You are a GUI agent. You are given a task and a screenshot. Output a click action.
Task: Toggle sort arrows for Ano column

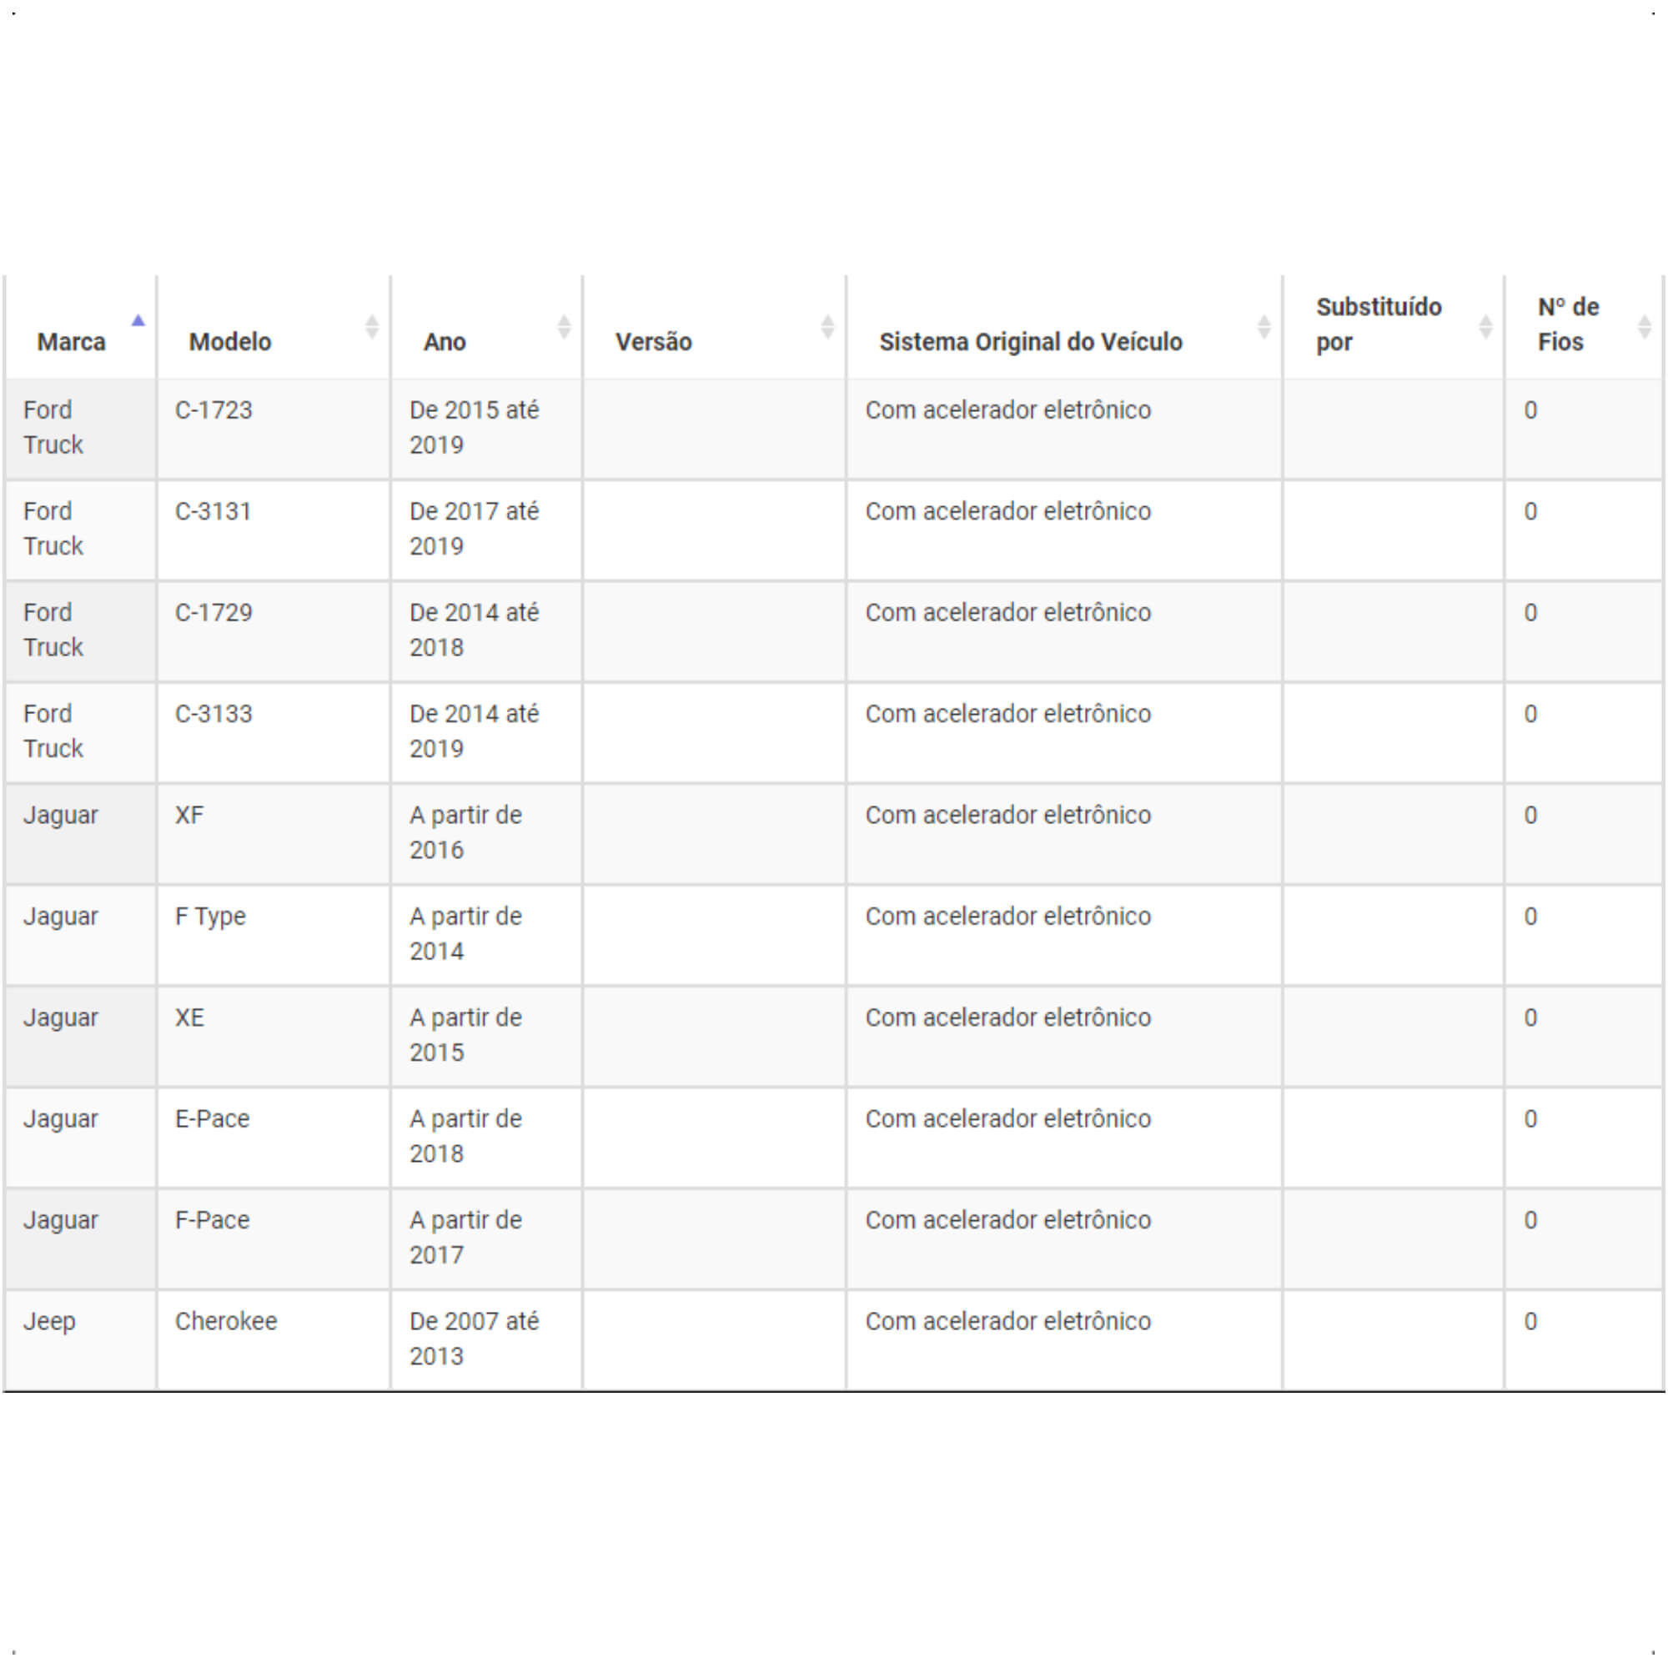pos(564,327)
